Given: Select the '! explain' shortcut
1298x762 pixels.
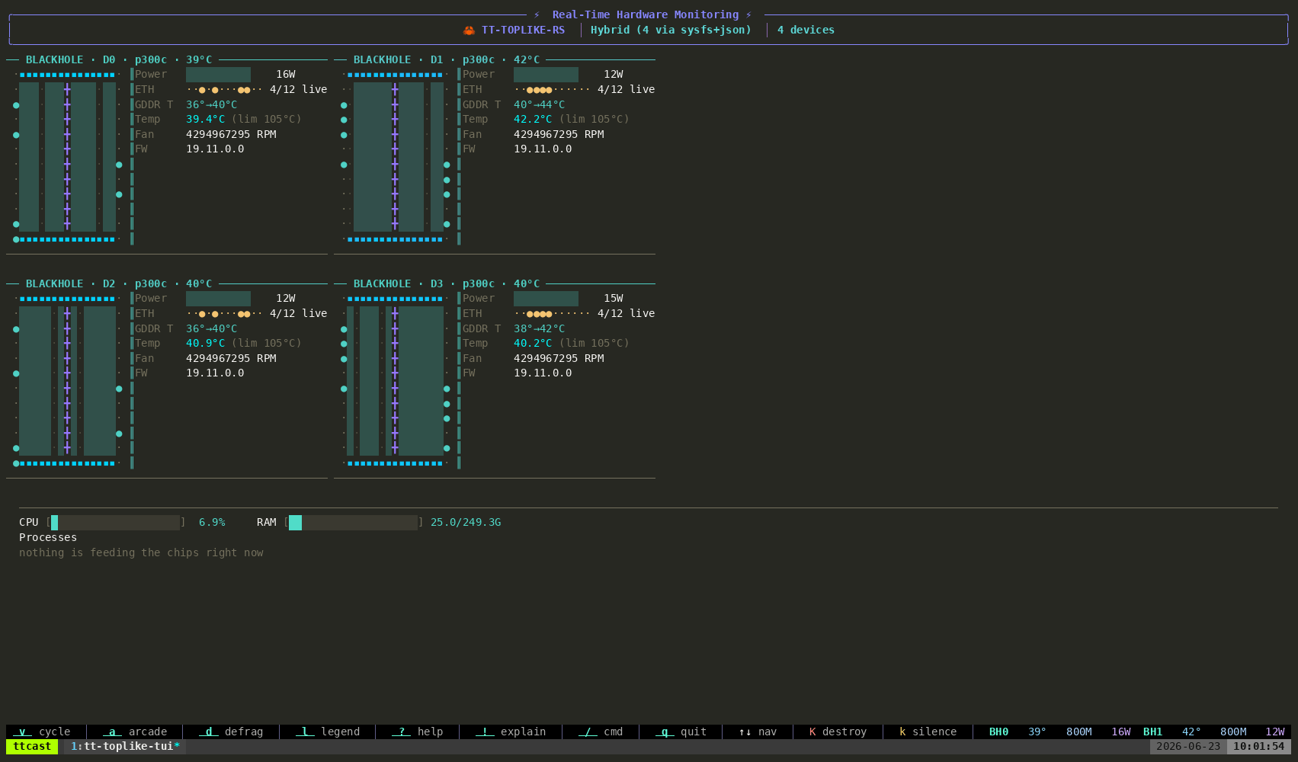Looking at the screenshot, I should click(x=511, y=732).
